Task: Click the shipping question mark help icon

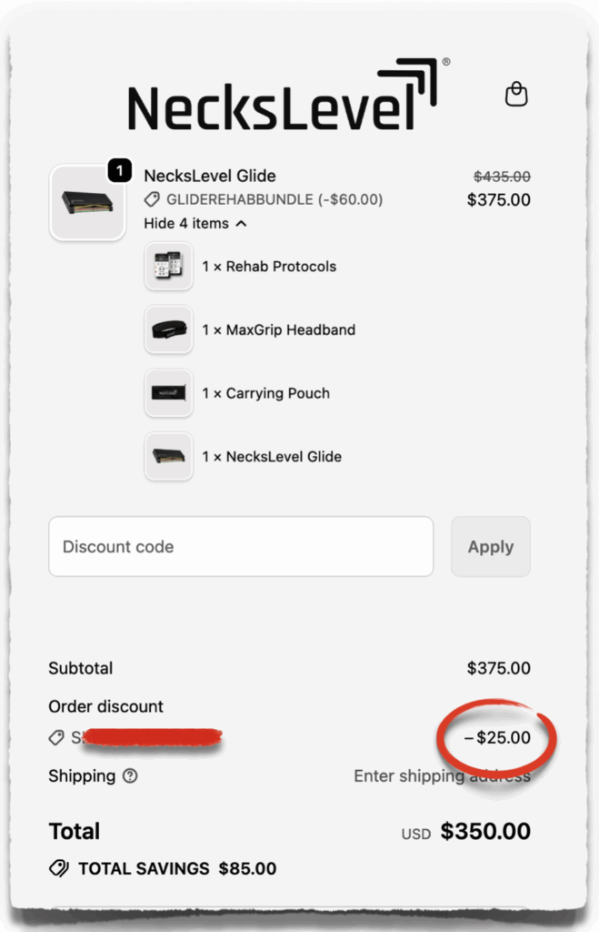Action: coord(131,776)
